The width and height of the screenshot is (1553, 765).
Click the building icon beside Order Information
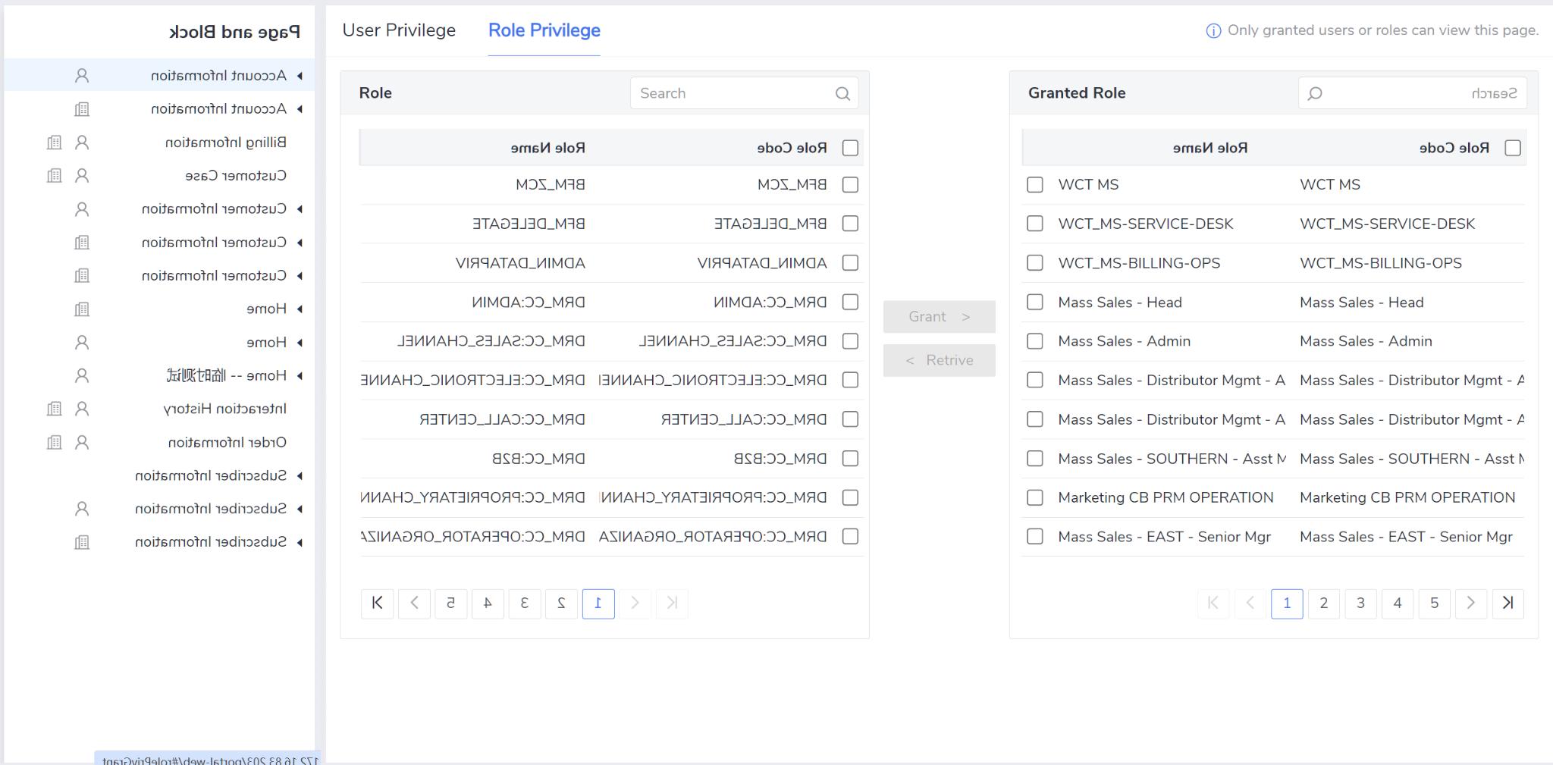point(54,443)
